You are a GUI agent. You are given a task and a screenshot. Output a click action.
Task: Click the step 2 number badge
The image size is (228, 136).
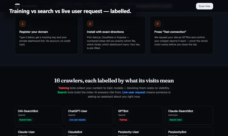(90, 24)
